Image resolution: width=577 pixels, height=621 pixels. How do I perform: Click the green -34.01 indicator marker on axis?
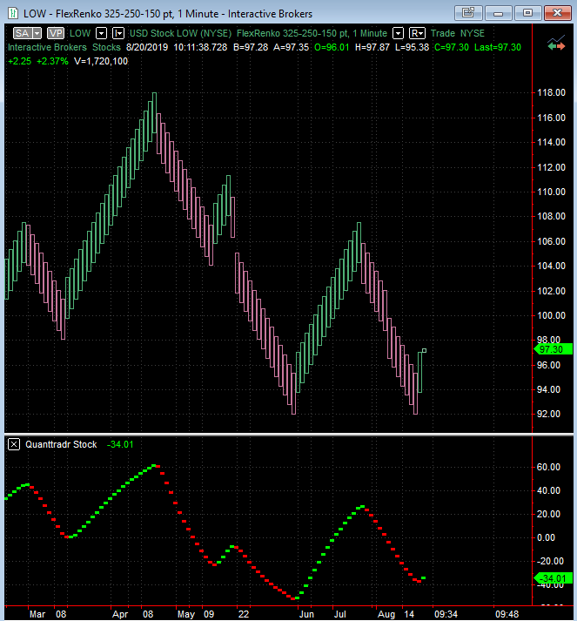tap(553, 578)
